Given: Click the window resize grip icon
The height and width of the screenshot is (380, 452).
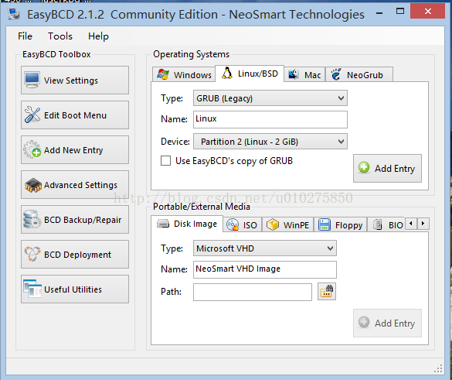Looking at the screenshot, I should pyautogui.click(x=438, y=368).
